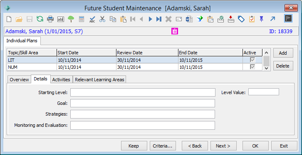Click the orange checklist clipboard icon
Viewport: 302px width, 155px height.
[252, 19]
